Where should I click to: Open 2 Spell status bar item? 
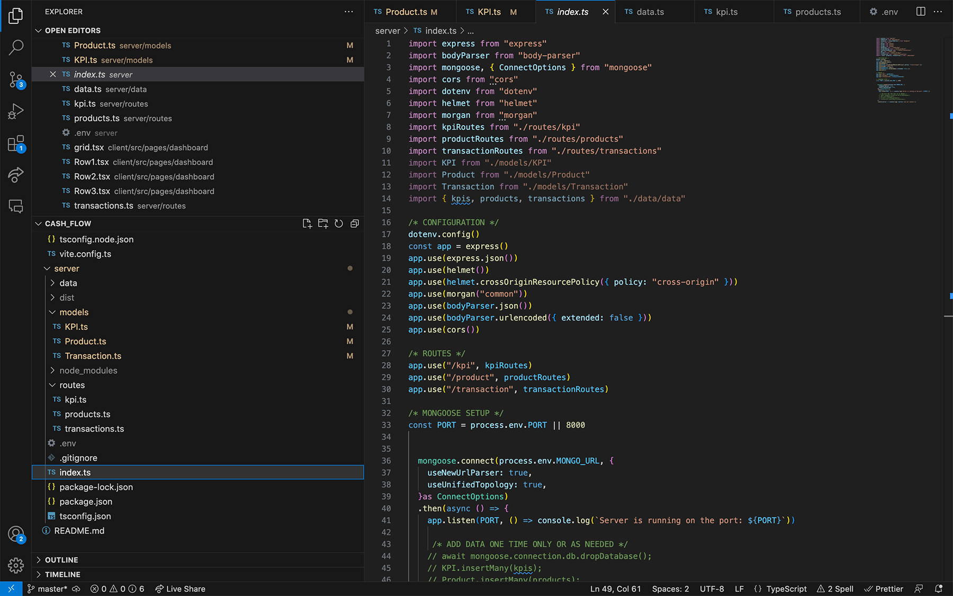[835, 589]
